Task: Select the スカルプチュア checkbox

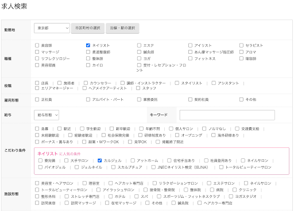Action: click(x=113, y=167)
